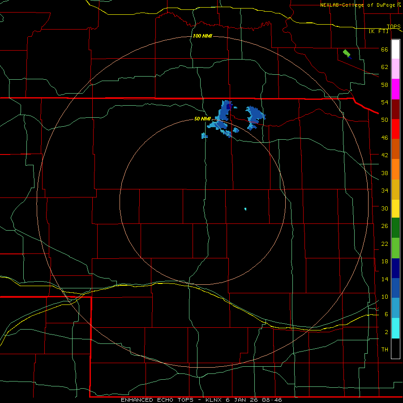Choose the navy blue legend swatch
Image resolution: width=403 pixels, height=403 pixels.
pyautogui.click(x=395, y=268)
